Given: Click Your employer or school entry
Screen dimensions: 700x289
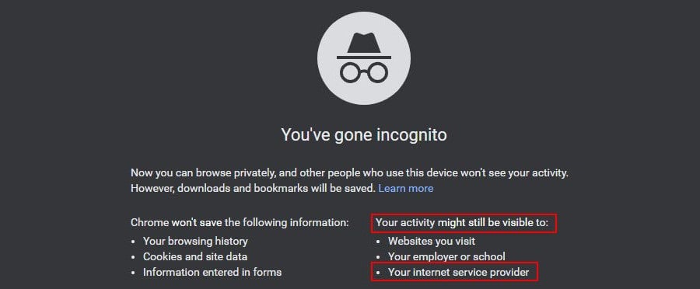Looking at the screenshot, I should coord(446,256).
